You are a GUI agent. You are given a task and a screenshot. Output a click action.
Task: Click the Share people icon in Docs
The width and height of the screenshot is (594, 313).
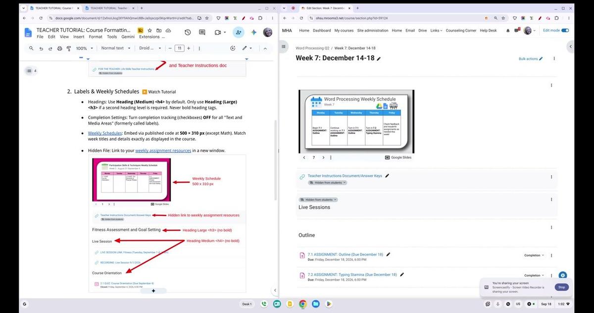pyautogui.click(x=239, y=32)
